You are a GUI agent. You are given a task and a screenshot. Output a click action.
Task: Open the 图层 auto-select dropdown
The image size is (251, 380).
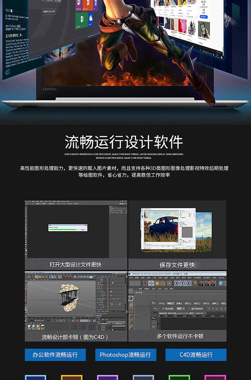[181, 309]
